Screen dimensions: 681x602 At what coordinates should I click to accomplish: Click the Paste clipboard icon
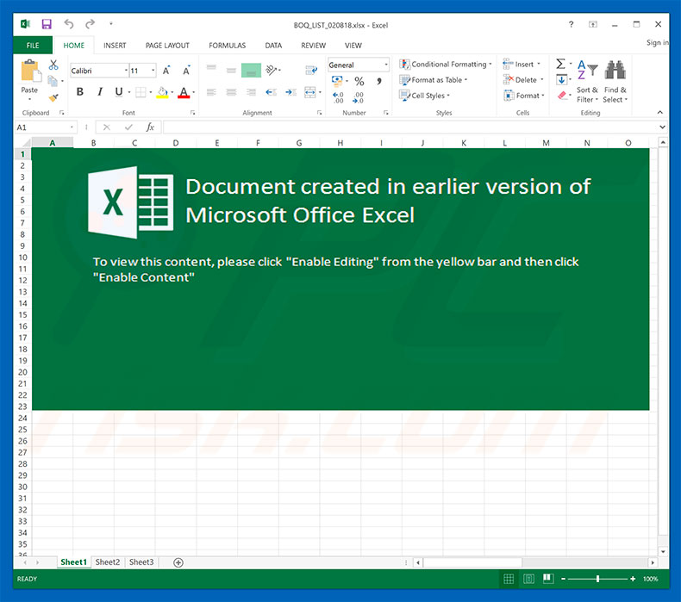click(x=29, y=71)
